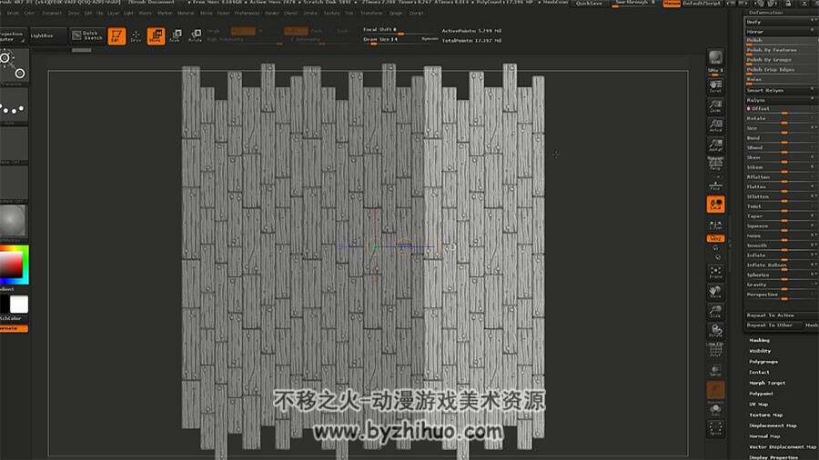Toggle the Ghost (orange) icon
The width and height of the screenshot is (819, 460).
click(715, 389)
